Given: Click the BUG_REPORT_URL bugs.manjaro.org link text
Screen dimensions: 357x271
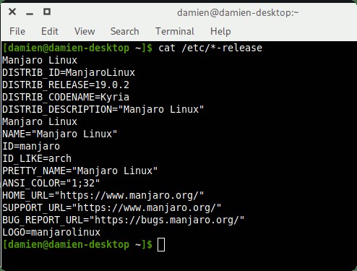Looking at the screenshot, I should (167, 220).
